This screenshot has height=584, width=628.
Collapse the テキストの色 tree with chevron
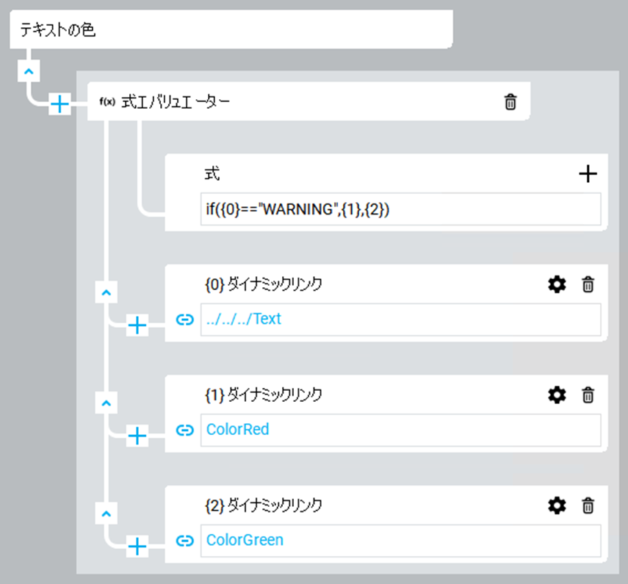(27, 72)
